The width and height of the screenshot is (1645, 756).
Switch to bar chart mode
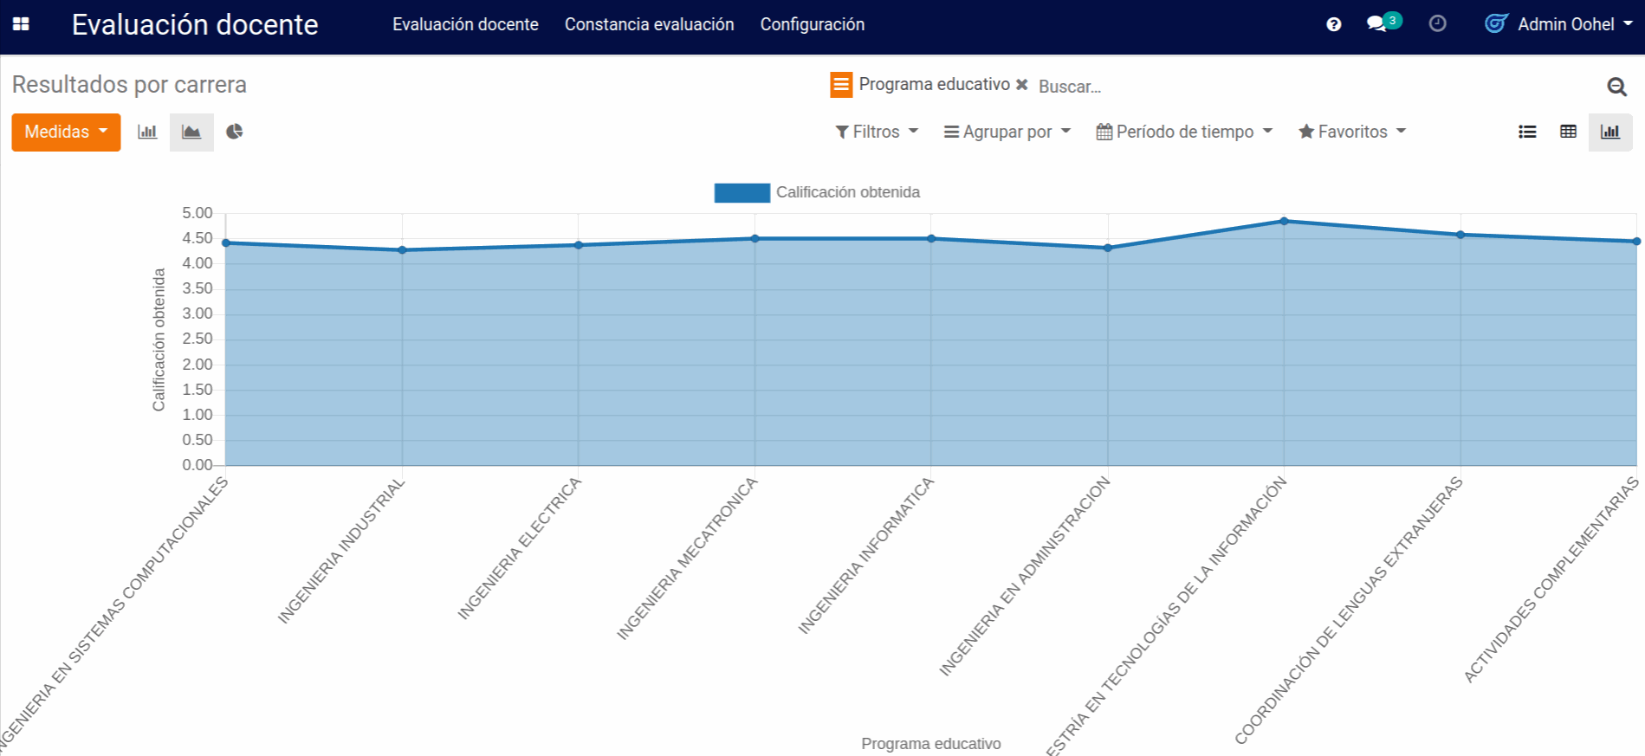pos(147,132)
